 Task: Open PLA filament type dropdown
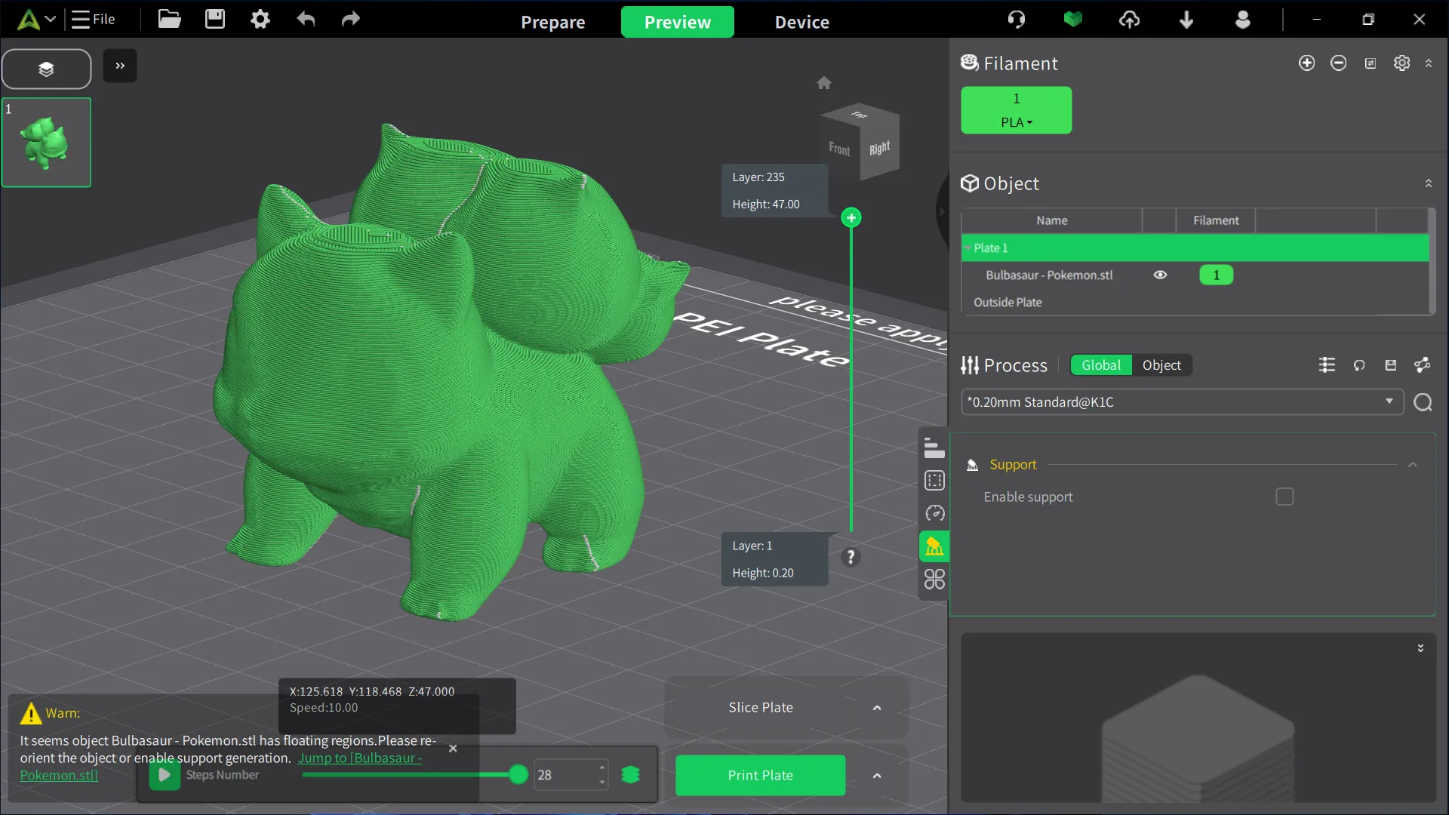[1016, 122]
